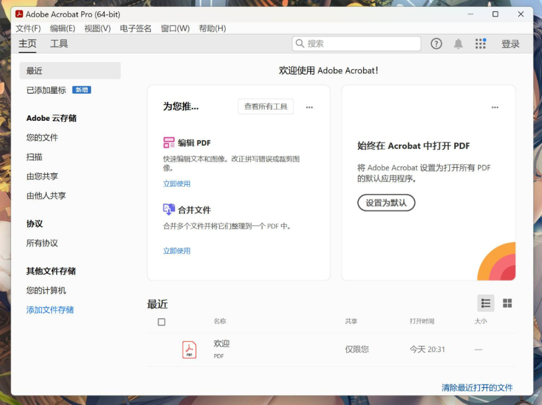The height and width of the screenshot is (405, 542).
Task: Click the PDF icon of 欢迎 file
Action: point(189,349)
